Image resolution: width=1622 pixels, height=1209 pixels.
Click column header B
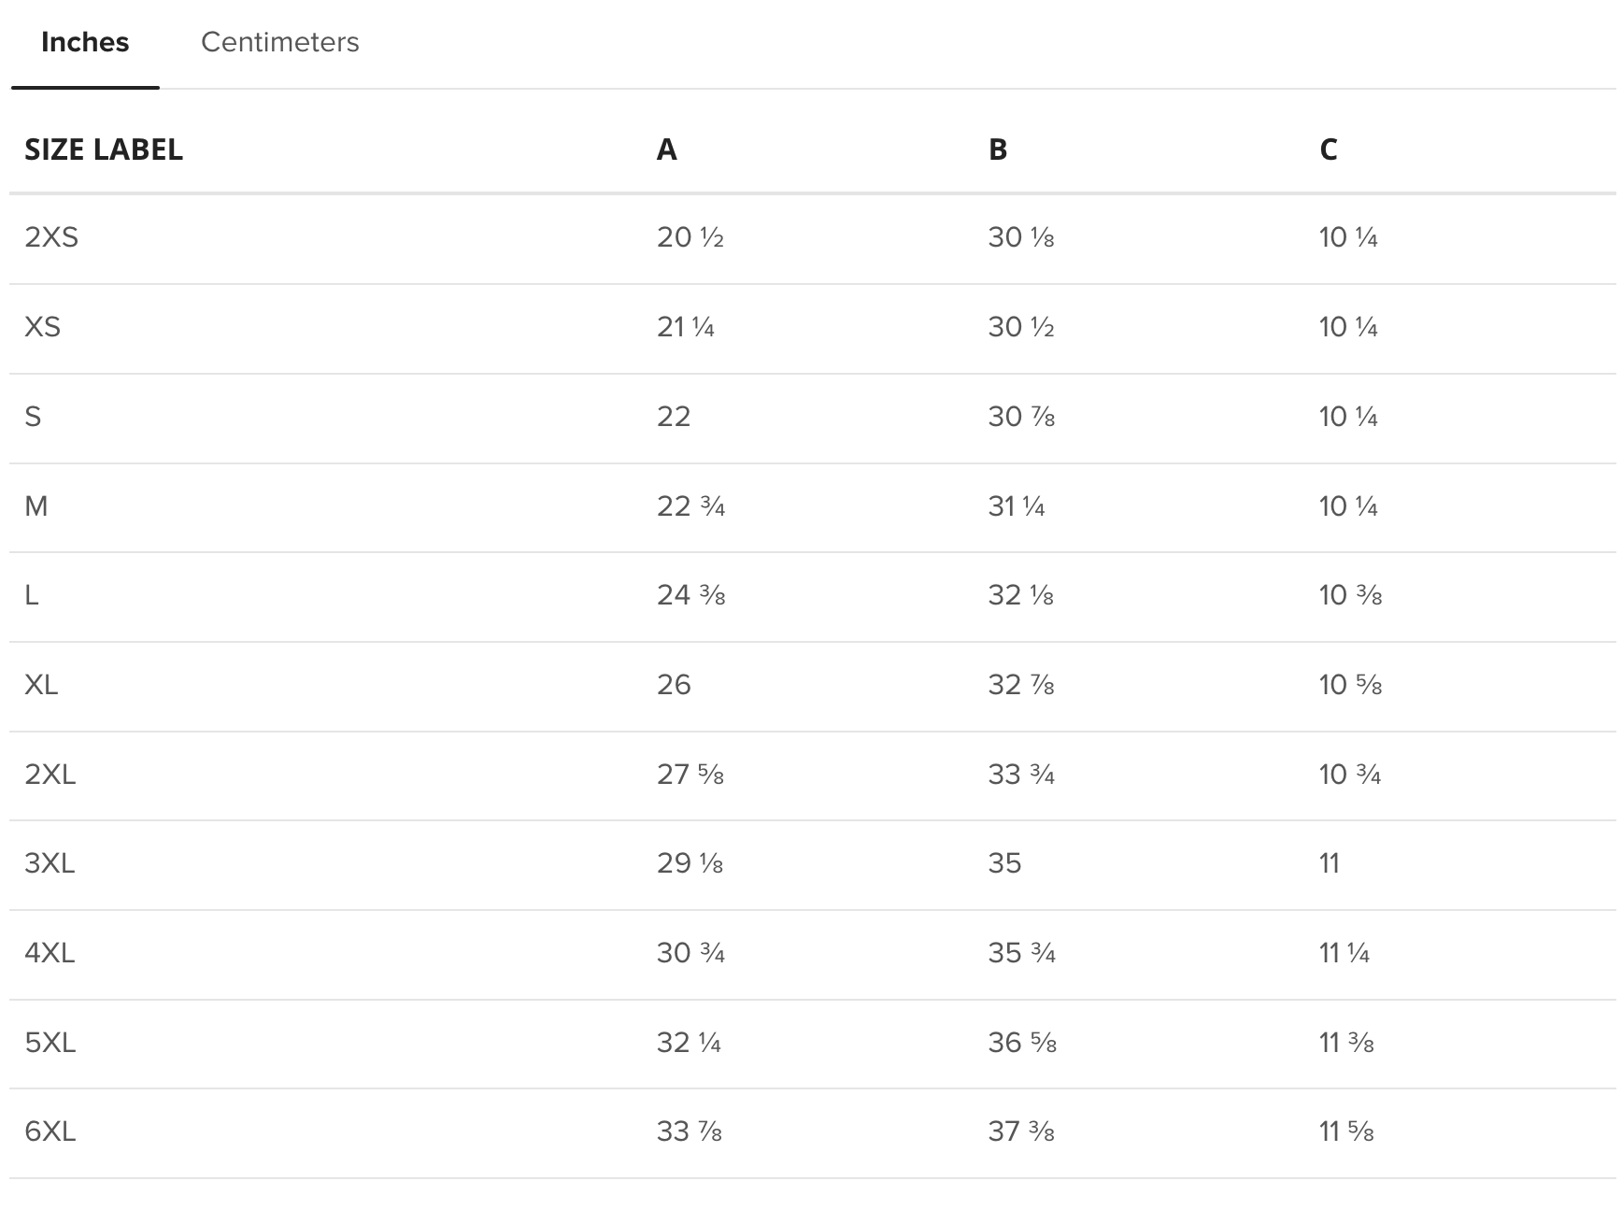click(x=998, y=149)
